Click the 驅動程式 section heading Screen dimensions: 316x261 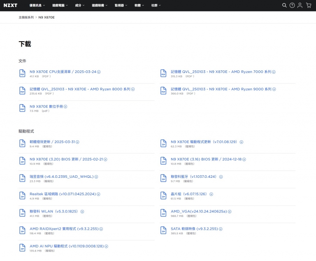coord(26,131)
